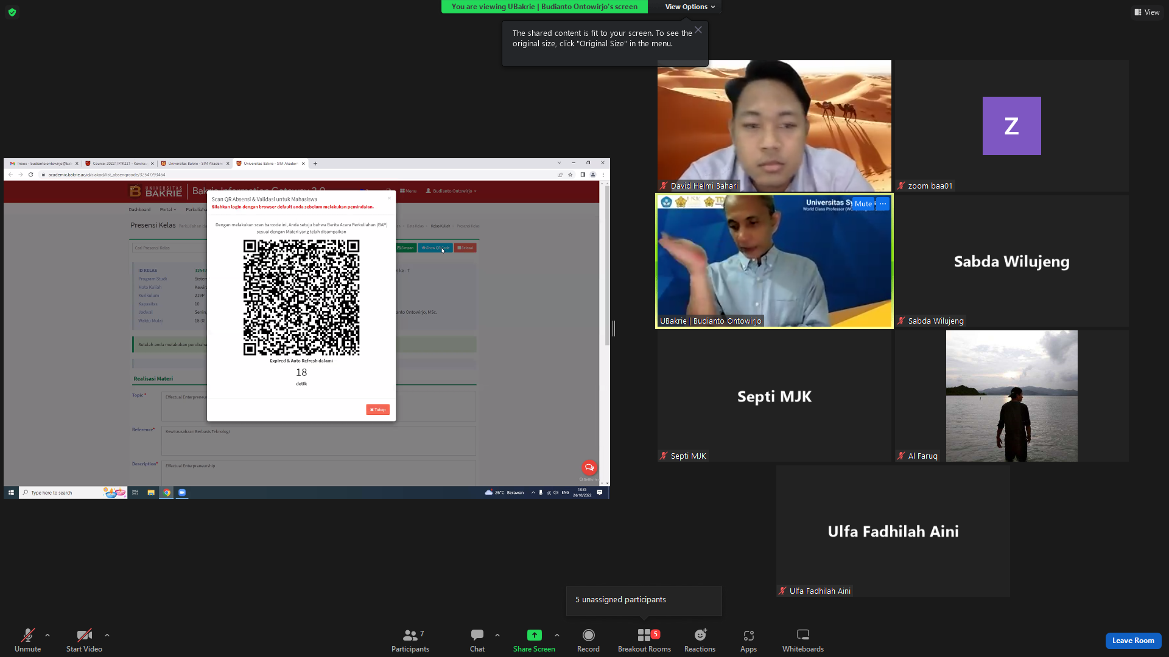Open the View layout menu at top right
This screenshot has height=657, width=1169.
1147,12
